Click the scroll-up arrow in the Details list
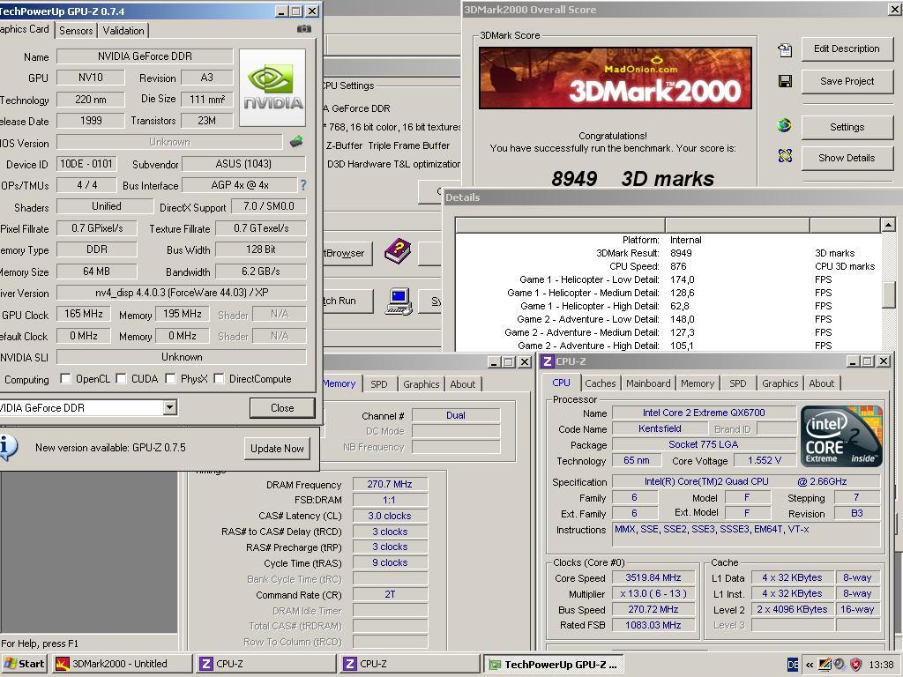The width and height of the screenshot is (903, 677). click(888, 225)
